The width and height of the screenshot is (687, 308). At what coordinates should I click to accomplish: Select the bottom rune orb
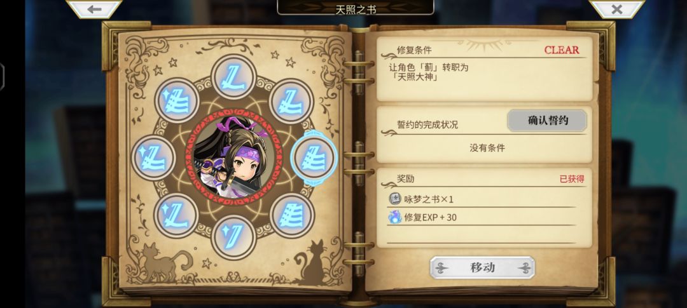(233, 238)
